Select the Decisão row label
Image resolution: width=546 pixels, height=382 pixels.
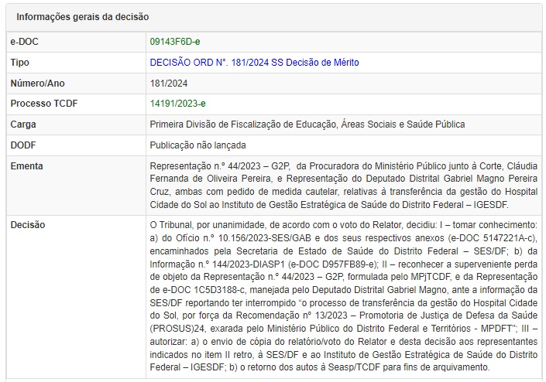pos(28,225)
